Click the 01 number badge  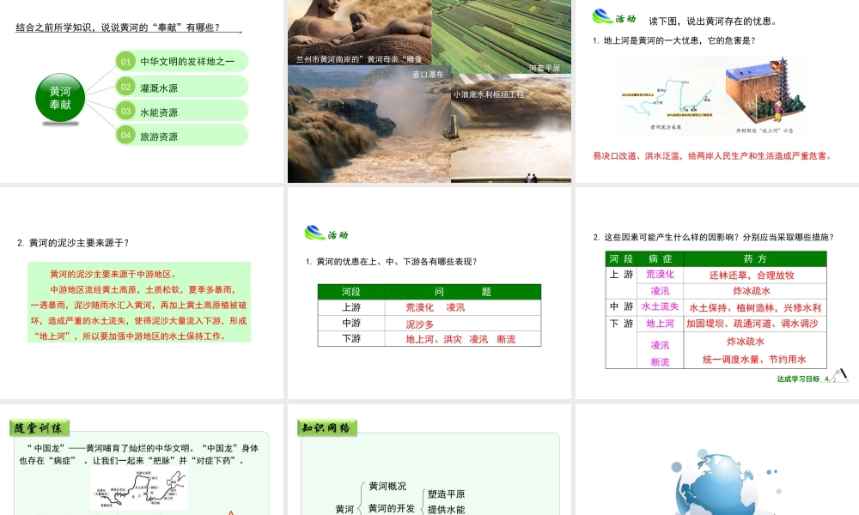(x=125, y=61)
